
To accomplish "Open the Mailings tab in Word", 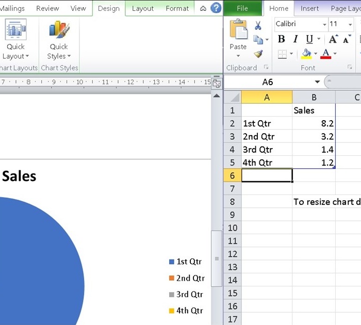I will click(x=12, y=9).
